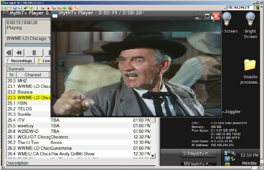This screenshot has width=264, height=170.
Task: Click the playing video frame
Action: pos(136,68)
